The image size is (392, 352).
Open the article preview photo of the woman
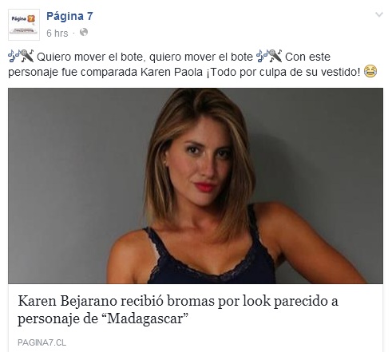click(196, 186)
